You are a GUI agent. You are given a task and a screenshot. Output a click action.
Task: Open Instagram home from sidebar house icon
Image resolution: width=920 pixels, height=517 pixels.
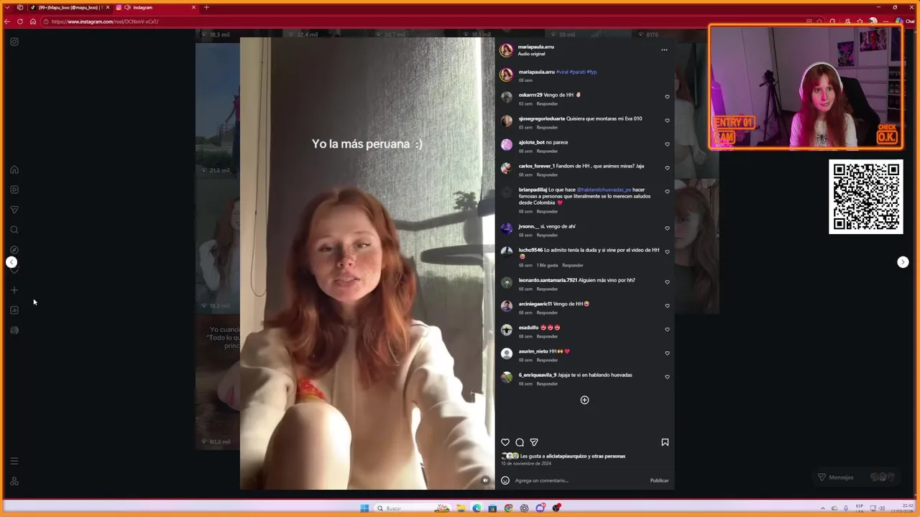(x=14, y=170)
